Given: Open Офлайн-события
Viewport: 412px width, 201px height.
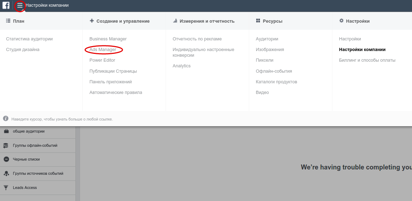Looking at the screenshot, I should pyautogui.click(x=274, y=71).
